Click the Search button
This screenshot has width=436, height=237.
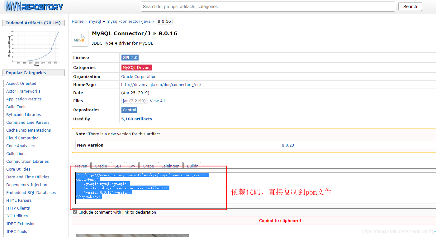[x=410, y=7]
